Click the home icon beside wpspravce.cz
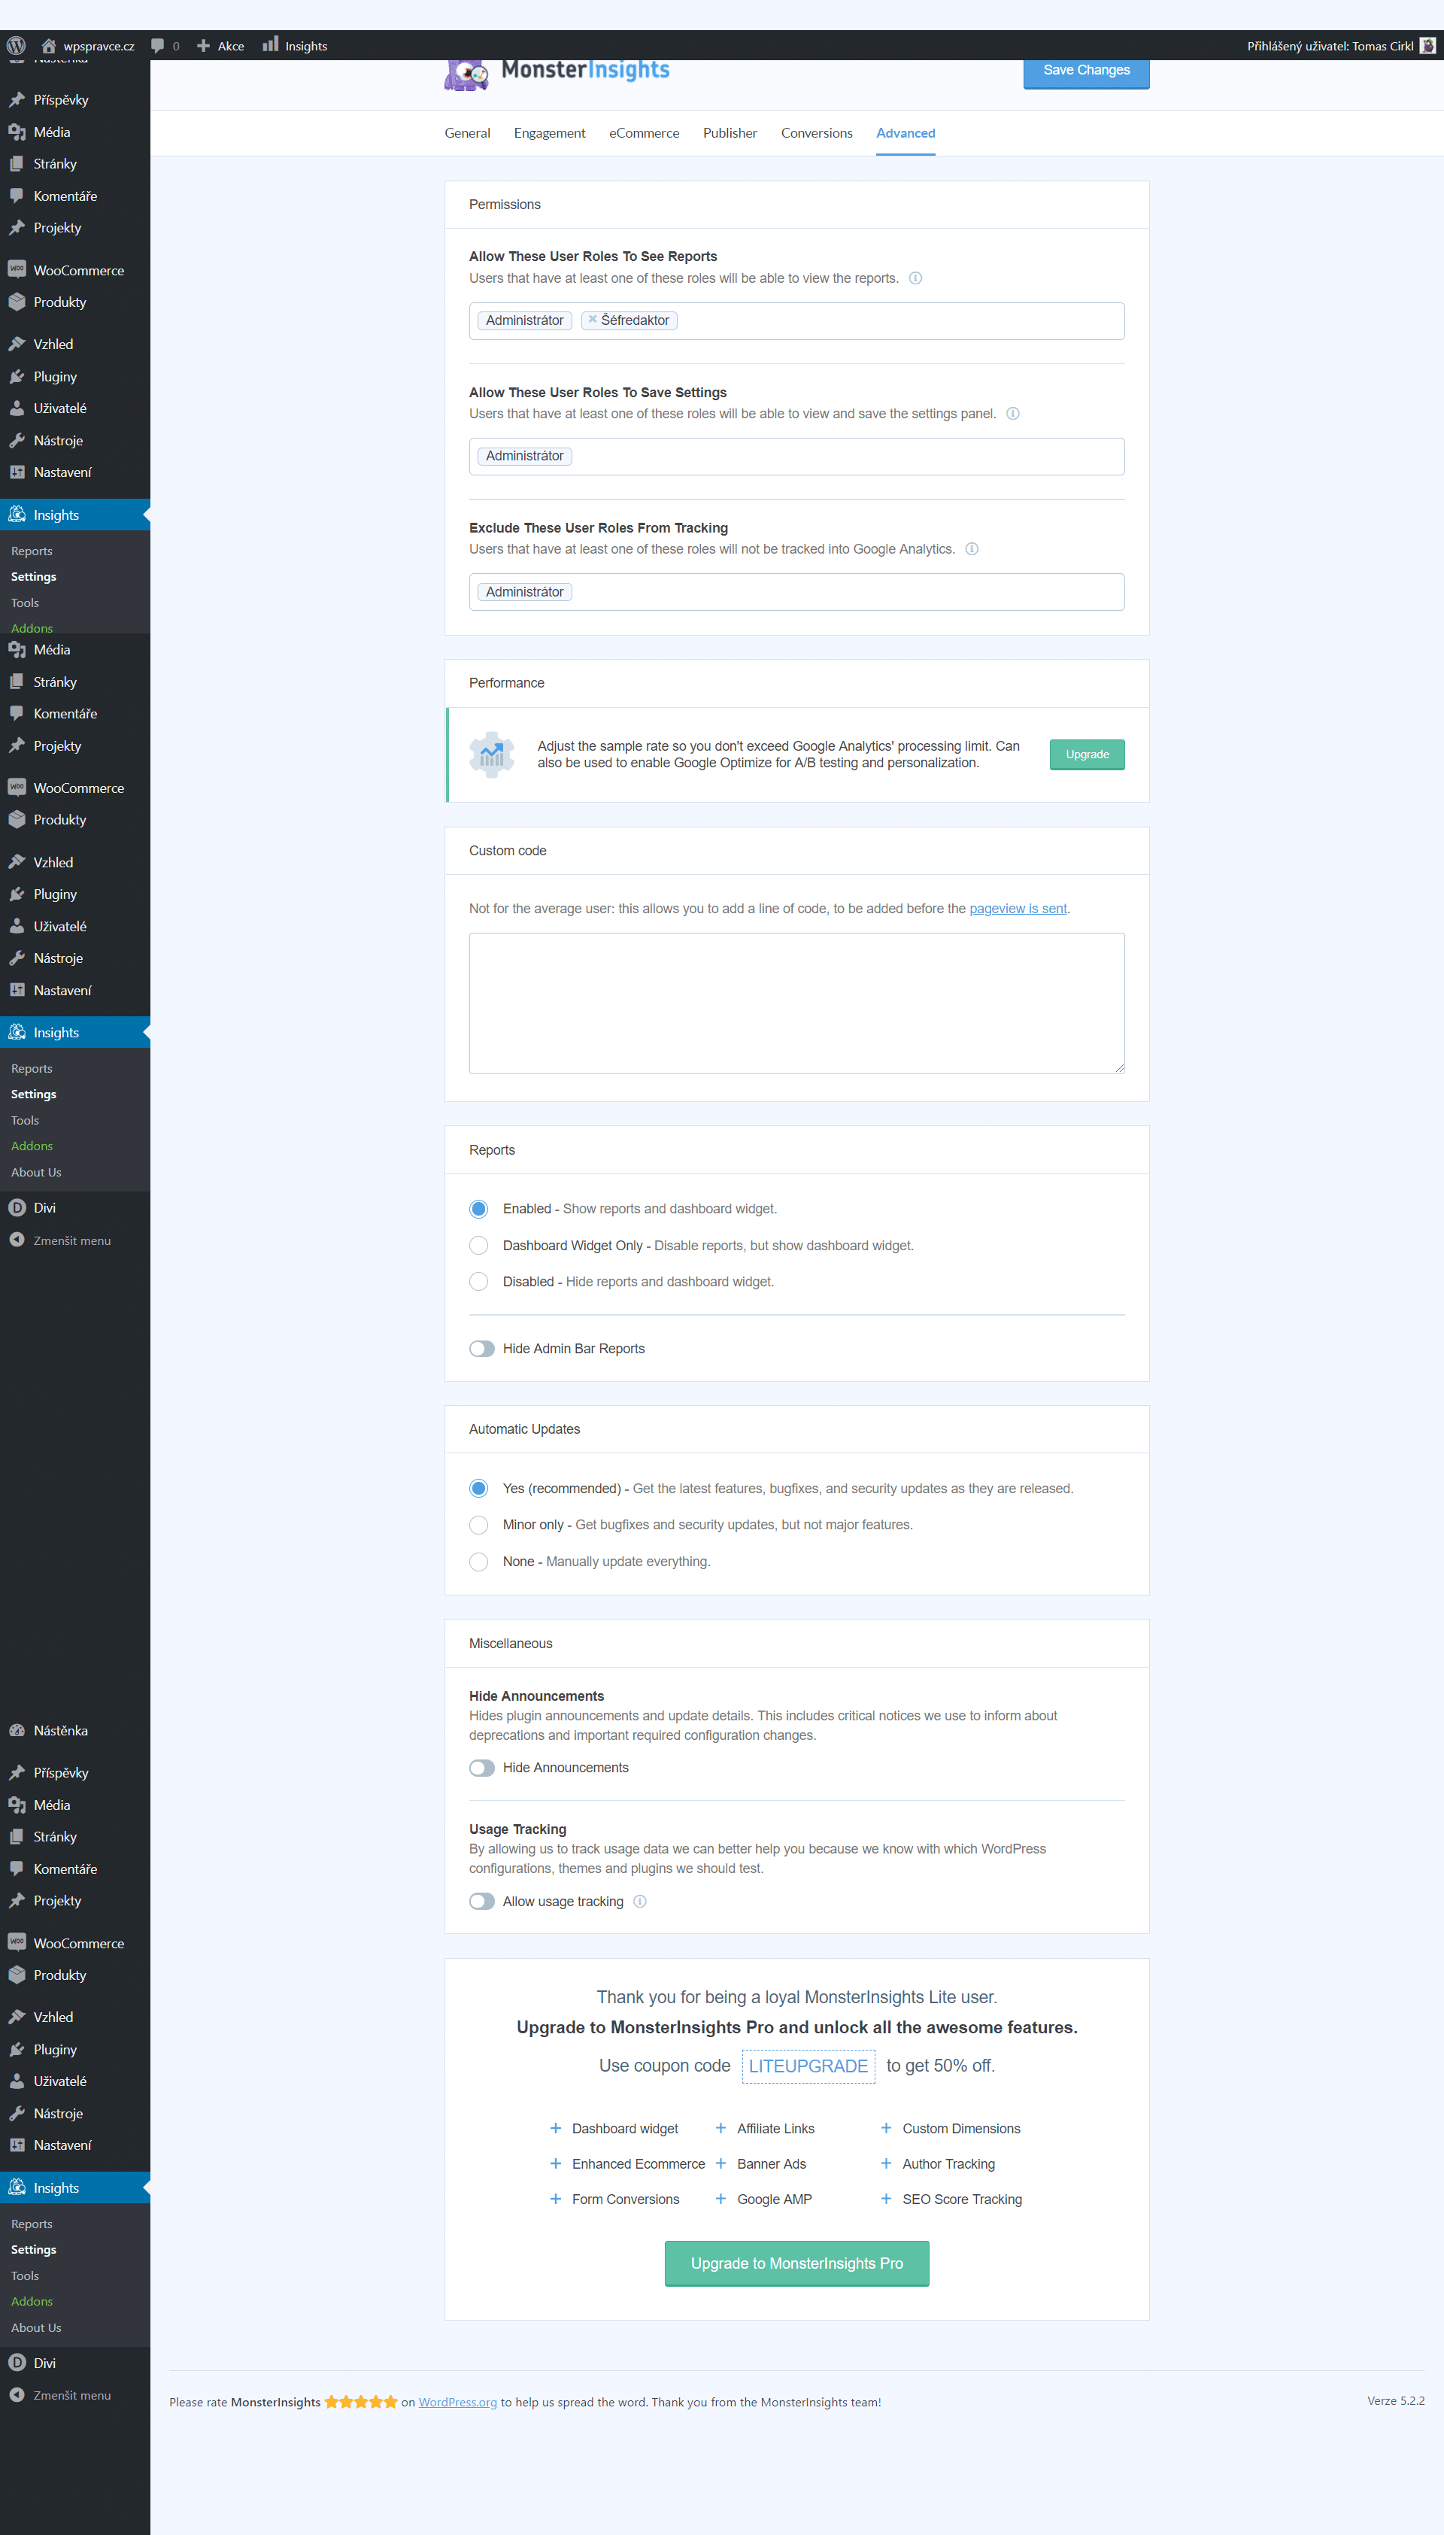The width and height of the screenshot is (1444, 2535). pyautogui.click(x=49, y=46)
